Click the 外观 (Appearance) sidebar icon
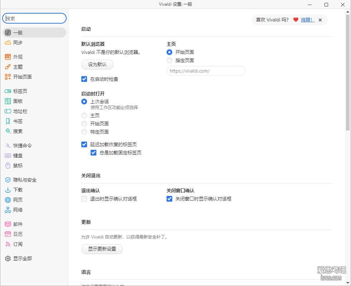The image size is (351, 286). pyautogui.click(x=8, y=57)
